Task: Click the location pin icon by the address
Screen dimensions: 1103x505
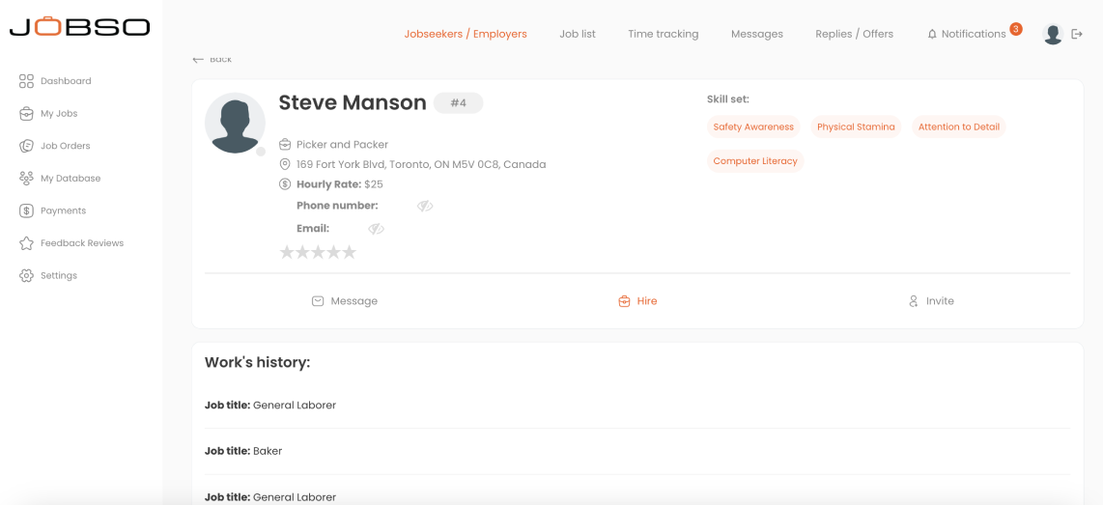Action: tap(285, 164)
